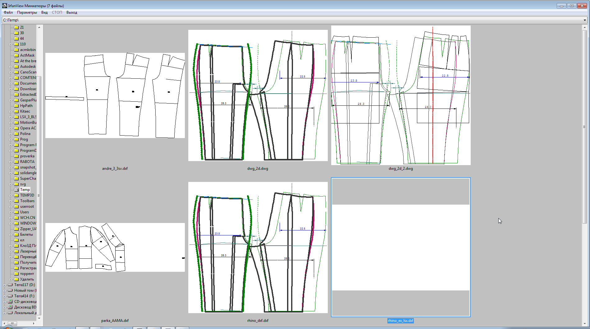The width and height of the screenshot is (590, 329).
Task: Click the Extracted folder icon
Action: (x=16, y=95)
